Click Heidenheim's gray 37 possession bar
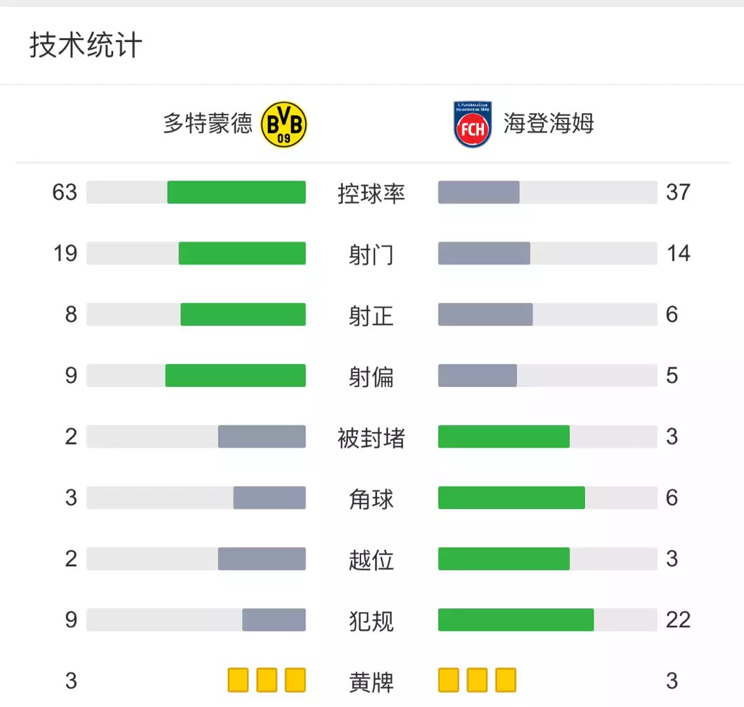Image resolution: width=744 pixels, height=707 pixels. [x=479, y=192]
